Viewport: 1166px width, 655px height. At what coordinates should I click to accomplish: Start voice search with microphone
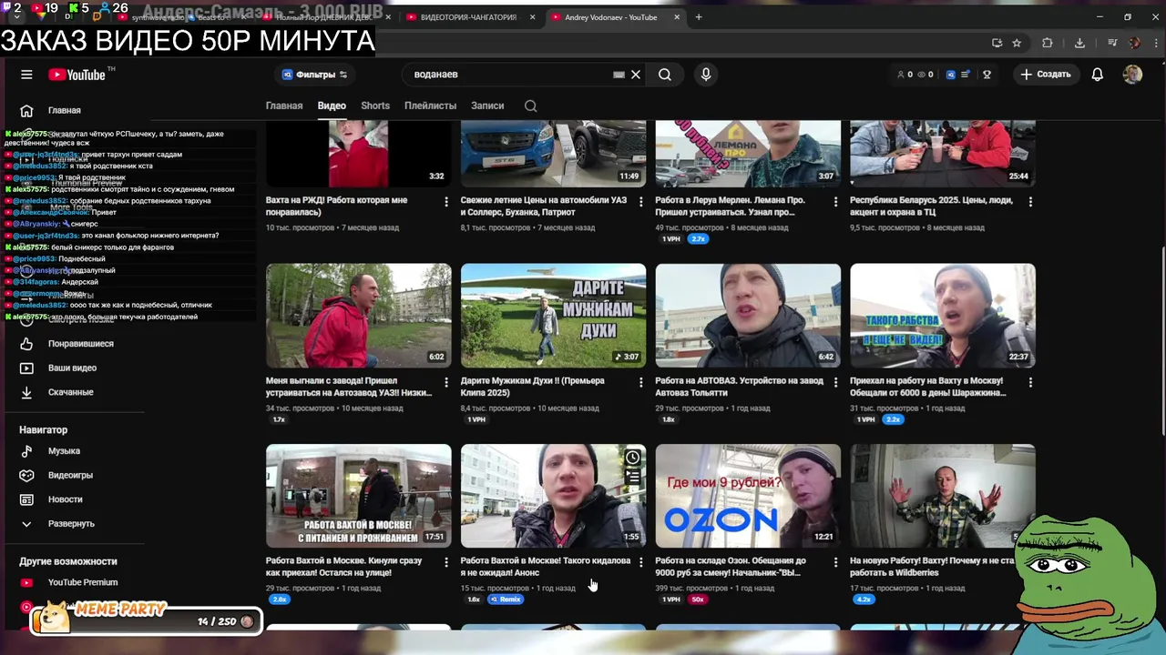pos(706,75)
